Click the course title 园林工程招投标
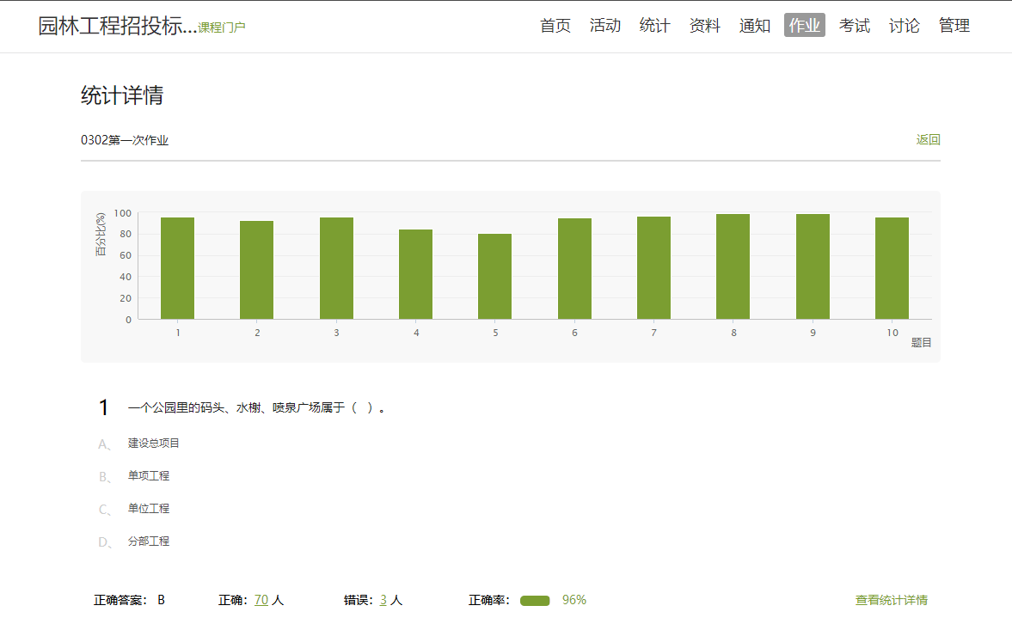This screenshot has height=624, width=1012. point(117,26)
